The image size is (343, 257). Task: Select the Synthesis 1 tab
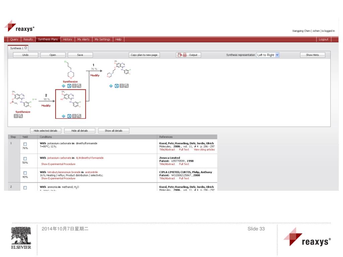(17, 48)
